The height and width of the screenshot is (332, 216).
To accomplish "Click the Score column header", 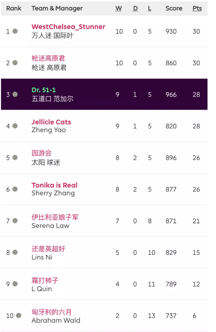I will coord(174,8).
